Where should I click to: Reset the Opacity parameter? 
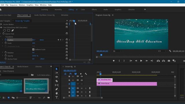67,55
